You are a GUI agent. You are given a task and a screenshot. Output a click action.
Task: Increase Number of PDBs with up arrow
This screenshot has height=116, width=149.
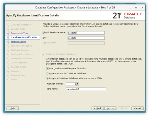(78, 83)
